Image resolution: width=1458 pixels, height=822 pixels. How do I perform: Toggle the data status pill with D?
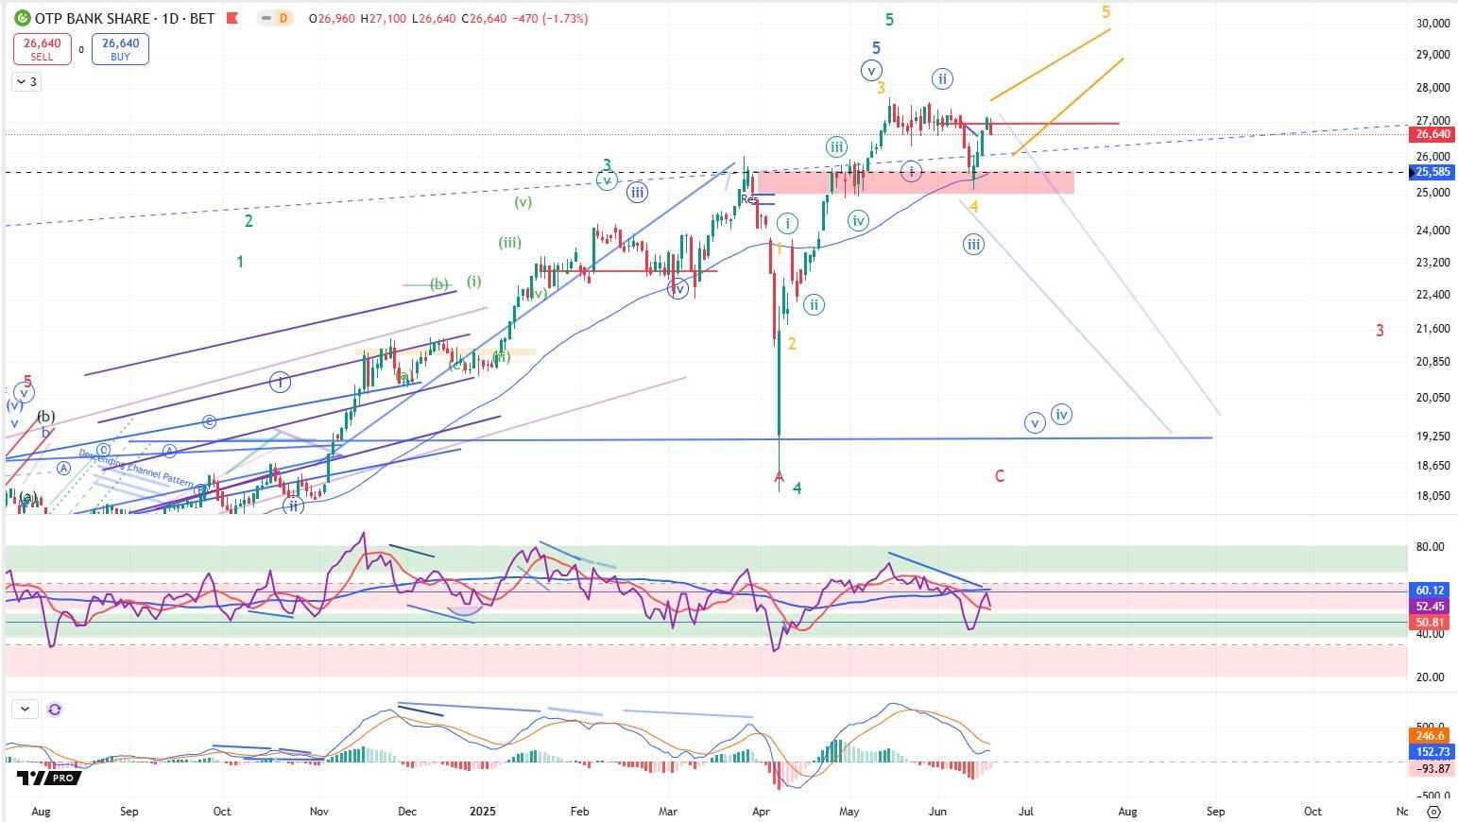coord(276,18)
